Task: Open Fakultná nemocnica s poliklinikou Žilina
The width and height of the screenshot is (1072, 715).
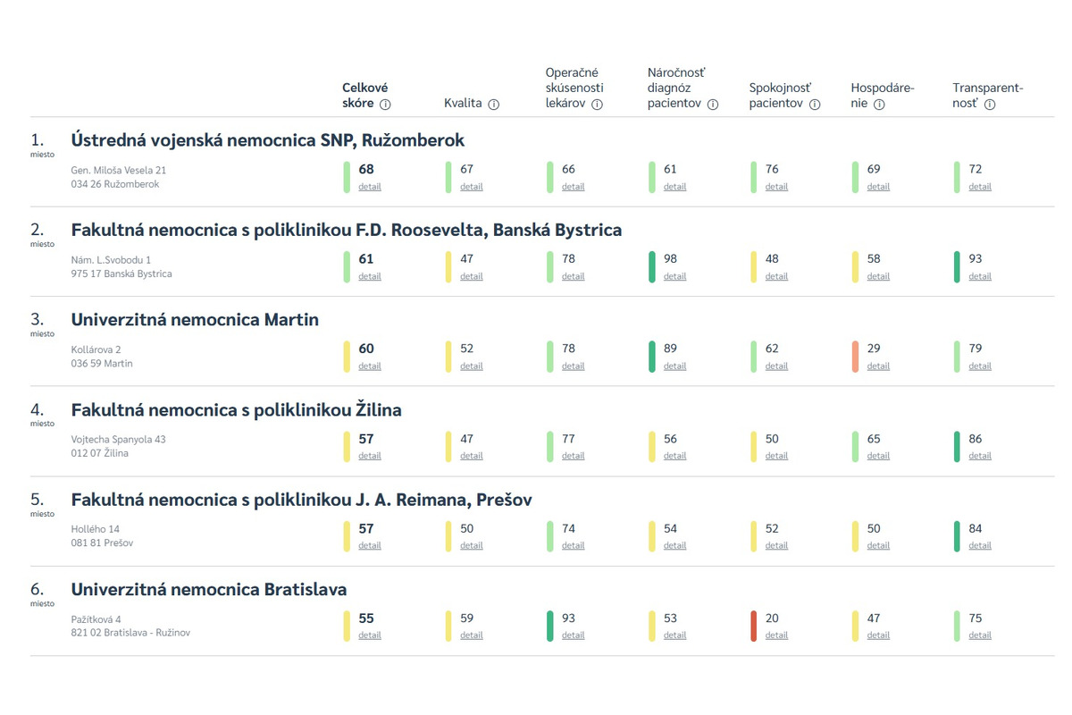Action: pos(236,410)
